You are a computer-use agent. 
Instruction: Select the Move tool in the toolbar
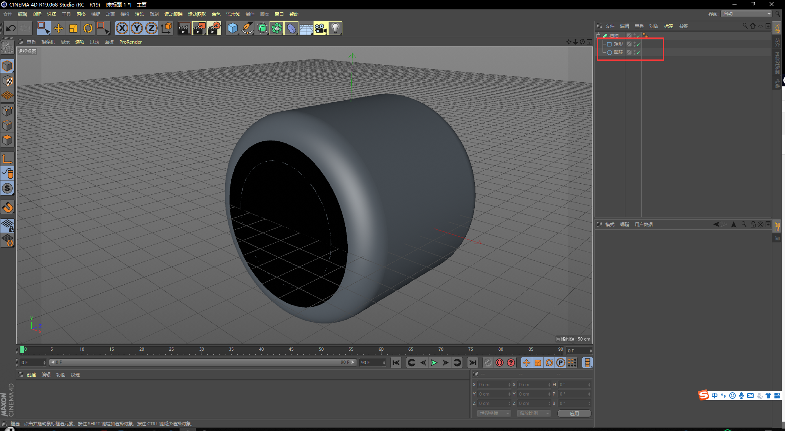coord(59,28)
